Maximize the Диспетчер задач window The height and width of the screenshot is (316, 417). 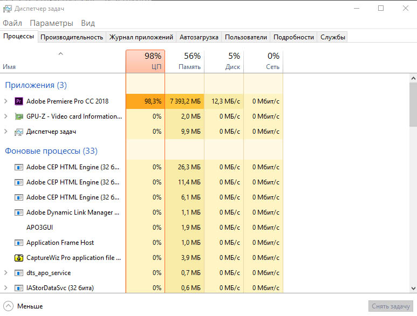tap(381, 8)
